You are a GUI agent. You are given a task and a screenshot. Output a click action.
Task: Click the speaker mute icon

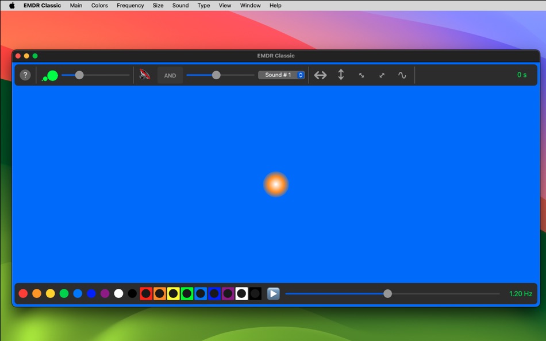pyautogui.click(x=144, y=73)
